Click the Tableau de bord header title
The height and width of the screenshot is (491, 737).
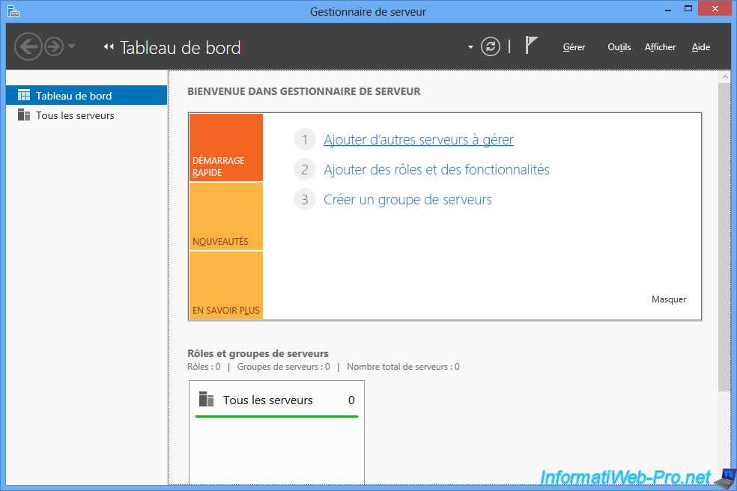point(180,47)
